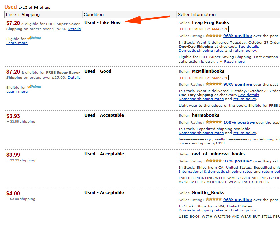Click See details link in Leap Frog Books offer

point(249,47)
